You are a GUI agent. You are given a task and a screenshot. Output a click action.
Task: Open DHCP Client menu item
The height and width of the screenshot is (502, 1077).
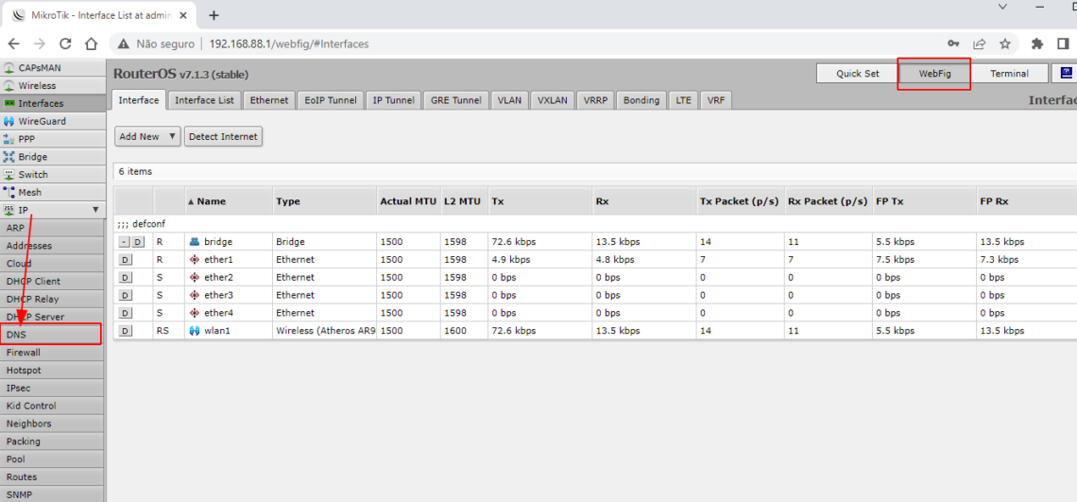(x=52, y=282)
